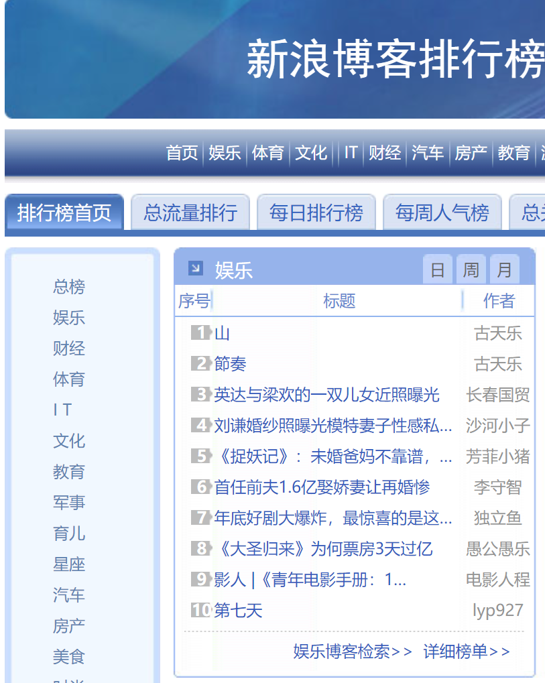Image resolution: width=545 pixels, height=683 pixels.
Task: View author 芳菲小猪
Action: [498, 456]
